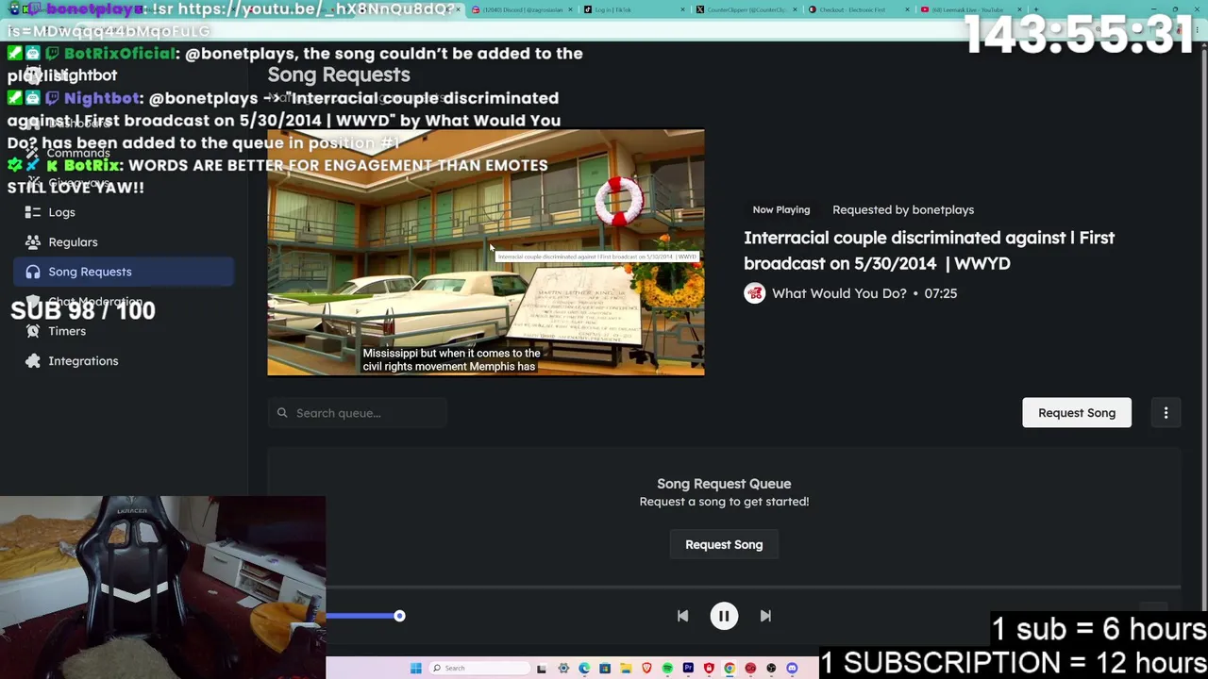Launch Settings from the taskbar

pos(563,669)
